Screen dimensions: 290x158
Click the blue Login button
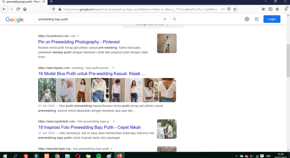coord(271,19)
